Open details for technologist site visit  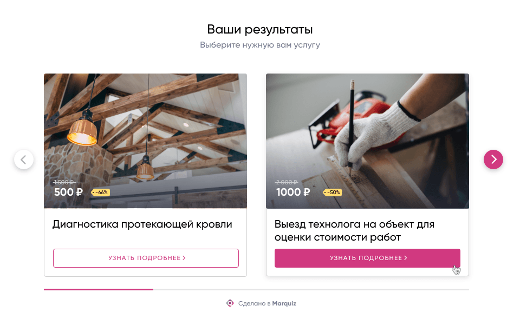coord(367,258)
